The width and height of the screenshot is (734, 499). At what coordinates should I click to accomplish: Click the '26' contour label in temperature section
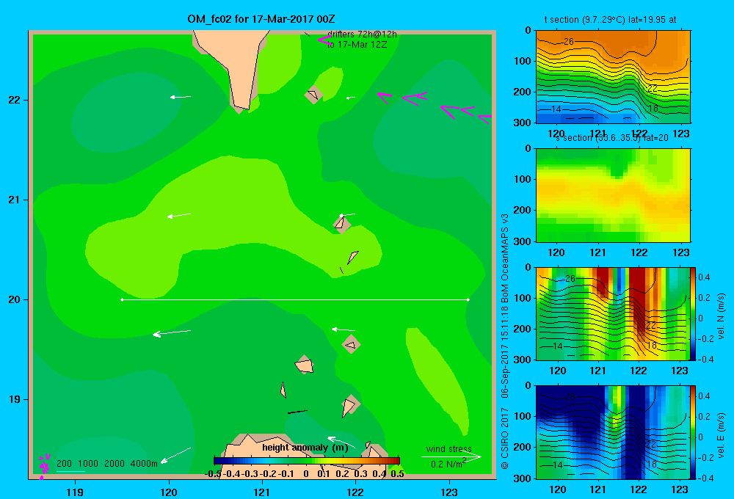tap(569, 42)
